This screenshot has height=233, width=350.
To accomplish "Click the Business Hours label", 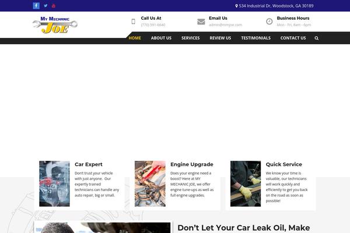I will 293,18.
